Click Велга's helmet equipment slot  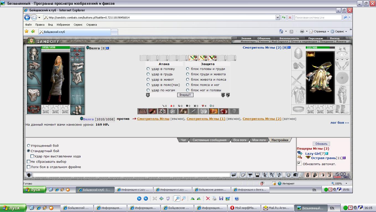[x=34, y=54]
